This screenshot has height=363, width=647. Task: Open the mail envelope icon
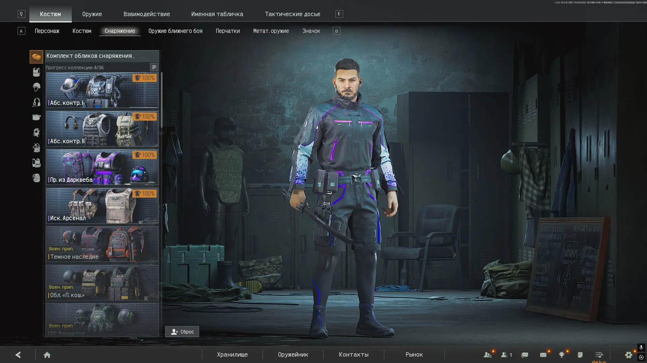(543, 355)
